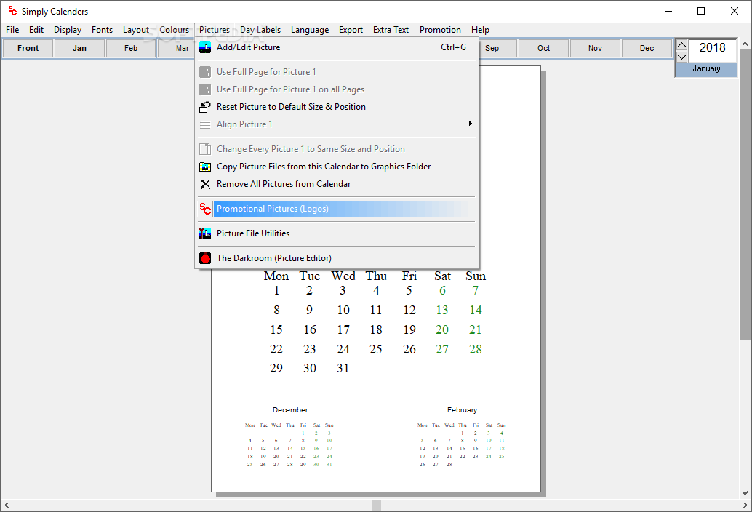This screenshot has width=752, height=512.
Task: Click the December mini calendar title
Action: (290, 410)
